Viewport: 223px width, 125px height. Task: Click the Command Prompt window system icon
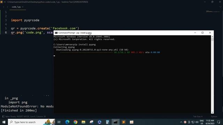pos(56,33)
